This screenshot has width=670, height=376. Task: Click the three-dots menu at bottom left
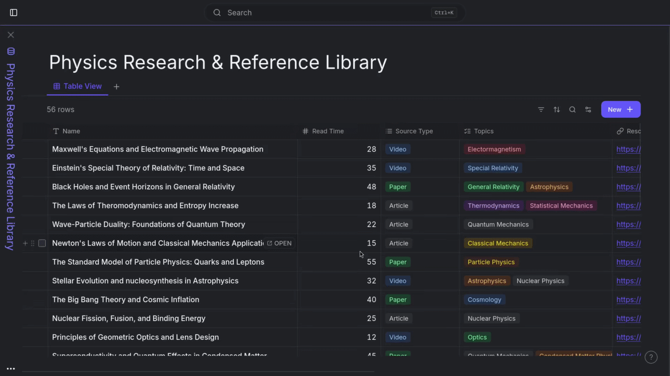tap(10, 369)
